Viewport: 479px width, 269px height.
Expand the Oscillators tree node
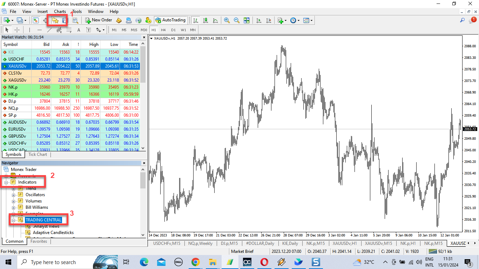14,195
